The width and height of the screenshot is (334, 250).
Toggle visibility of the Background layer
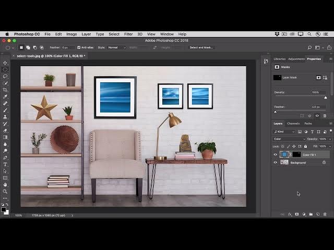coord(276,162)
